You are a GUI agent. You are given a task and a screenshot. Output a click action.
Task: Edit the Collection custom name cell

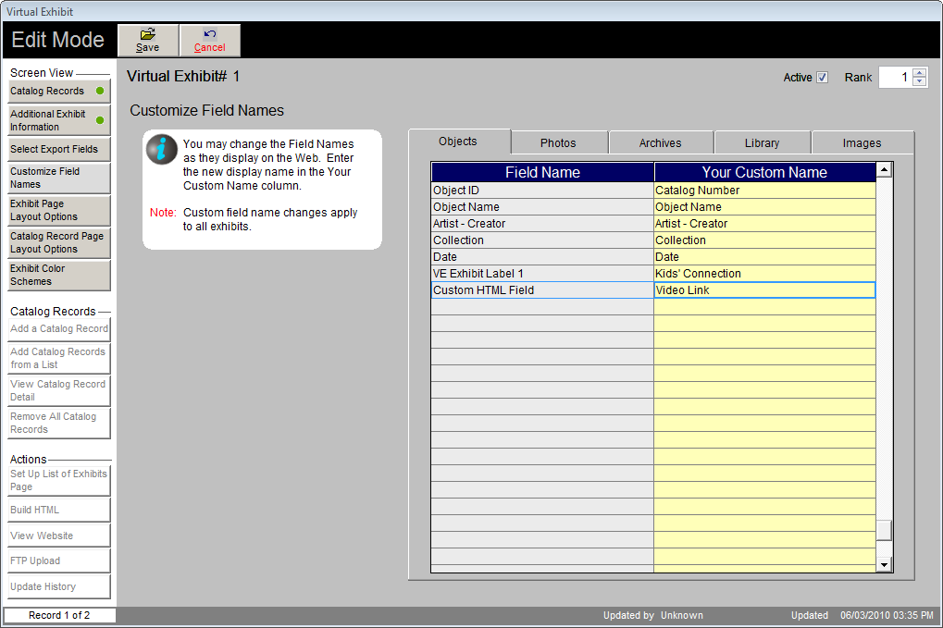(x=764, y=240)
